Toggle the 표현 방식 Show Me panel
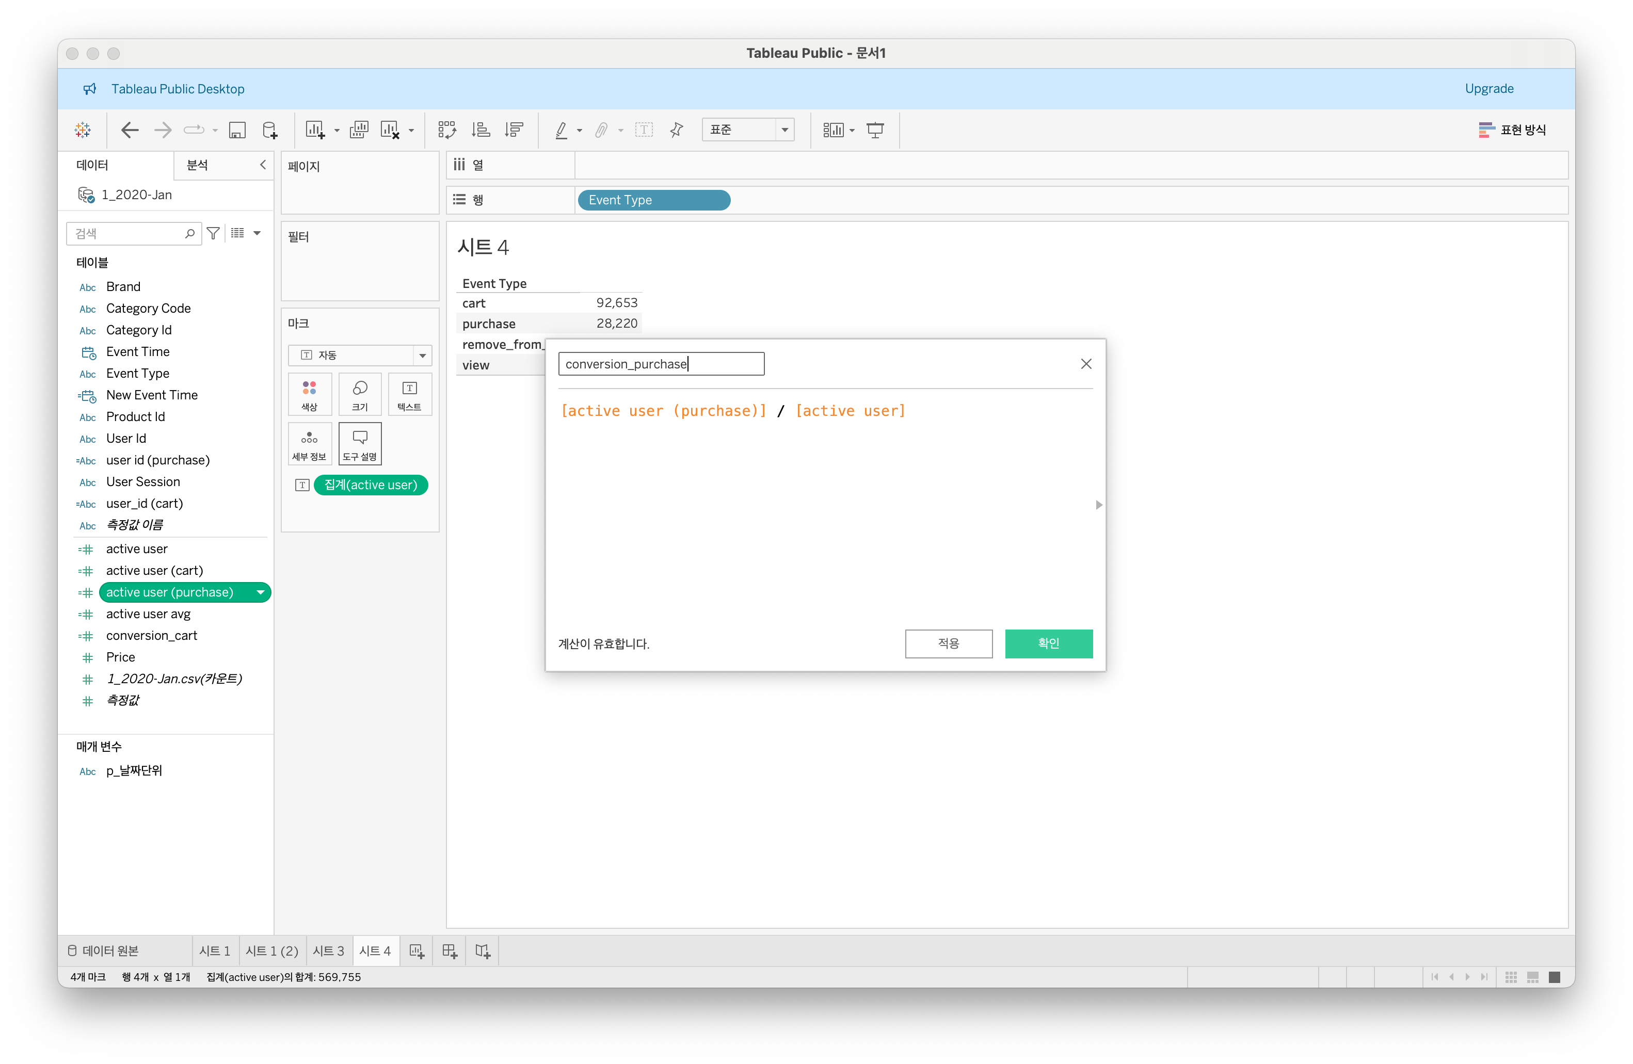Screen dimensions: 1633x1064 [1512, 130]
